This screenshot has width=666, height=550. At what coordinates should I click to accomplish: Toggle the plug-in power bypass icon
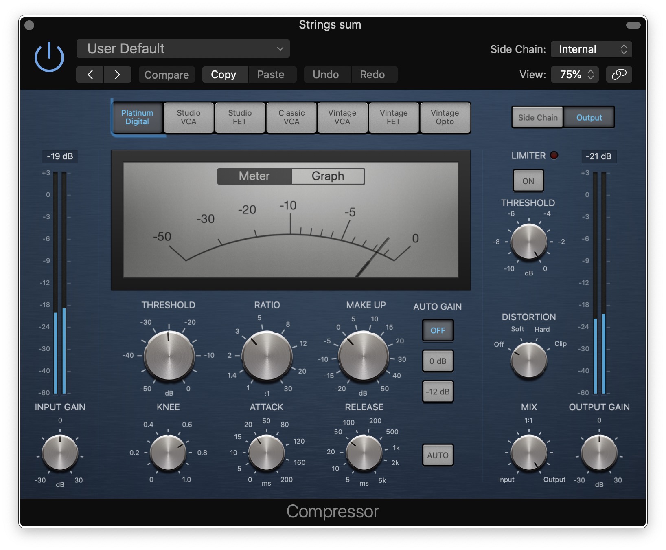49,57
